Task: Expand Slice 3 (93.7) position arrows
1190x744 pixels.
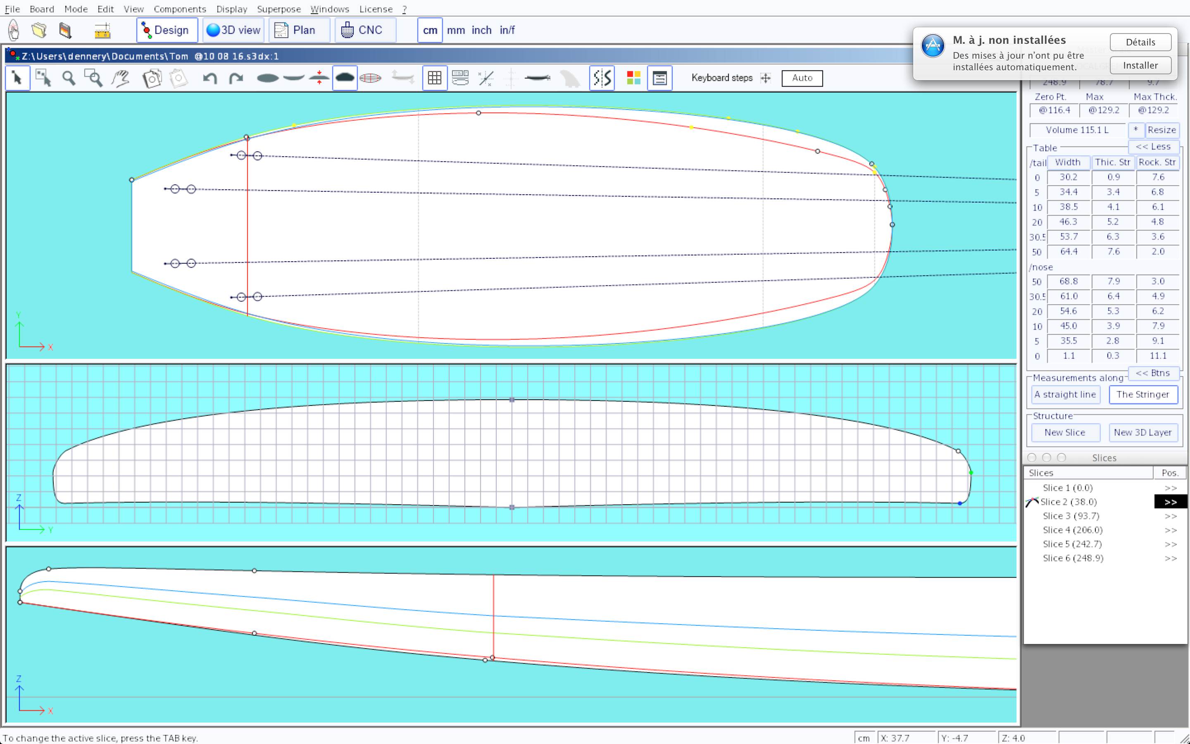Action: [x=1170, y=516]
